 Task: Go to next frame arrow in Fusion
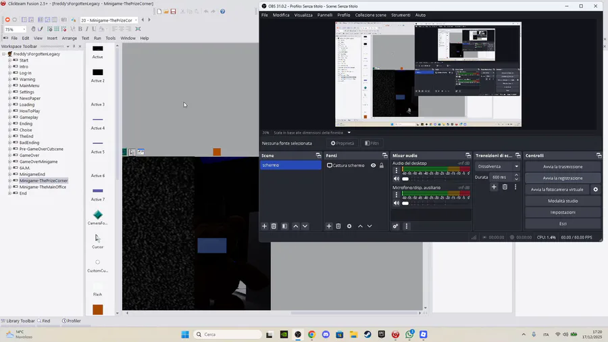[149, 20]
